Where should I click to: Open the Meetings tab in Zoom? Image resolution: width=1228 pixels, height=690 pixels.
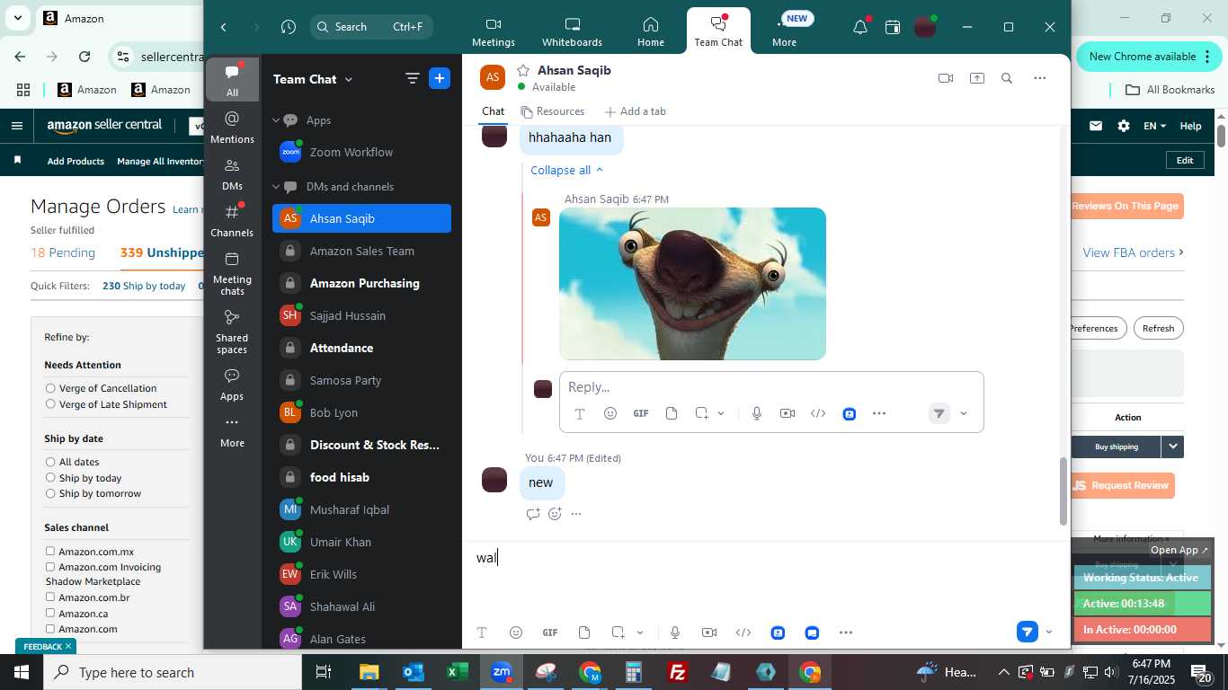pos(493,31)
